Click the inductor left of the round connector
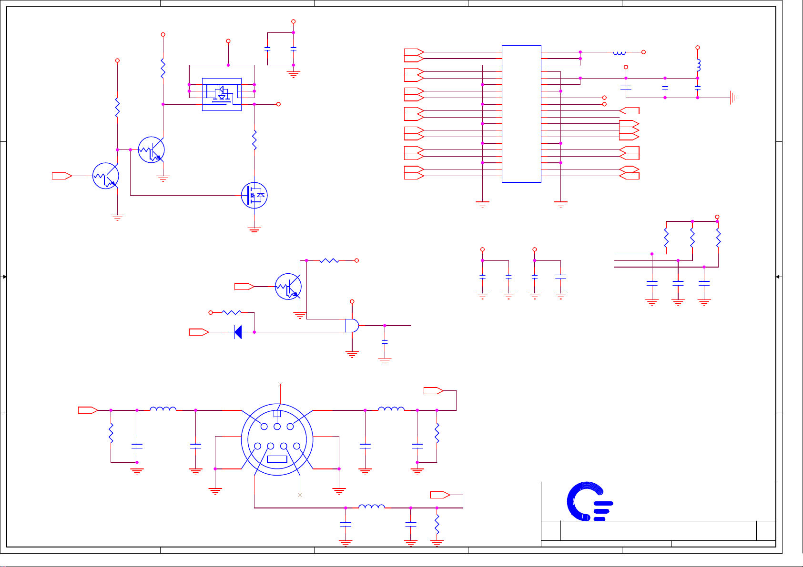Image resolution: width=803 pixels, height=567 pixels. [163, 409]
